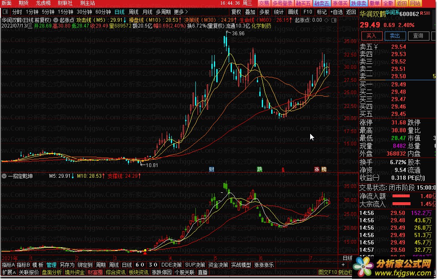
Task: Click the 叠加 toolbar button
Action: click(250, 12)
